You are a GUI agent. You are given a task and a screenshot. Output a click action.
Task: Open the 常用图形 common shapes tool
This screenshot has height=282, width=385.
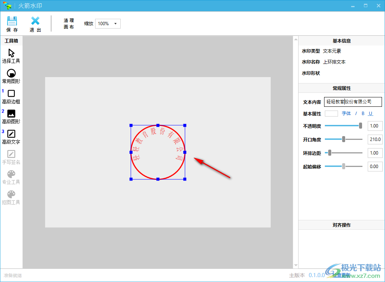pos(11,73)
